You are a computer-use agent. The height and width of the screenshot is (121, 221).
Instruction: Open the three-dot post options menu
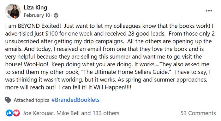209,11
